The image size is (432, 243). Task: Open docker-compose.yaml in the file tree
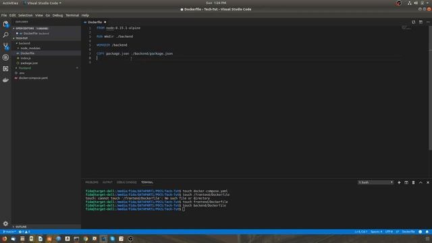(x=33, y=78)
